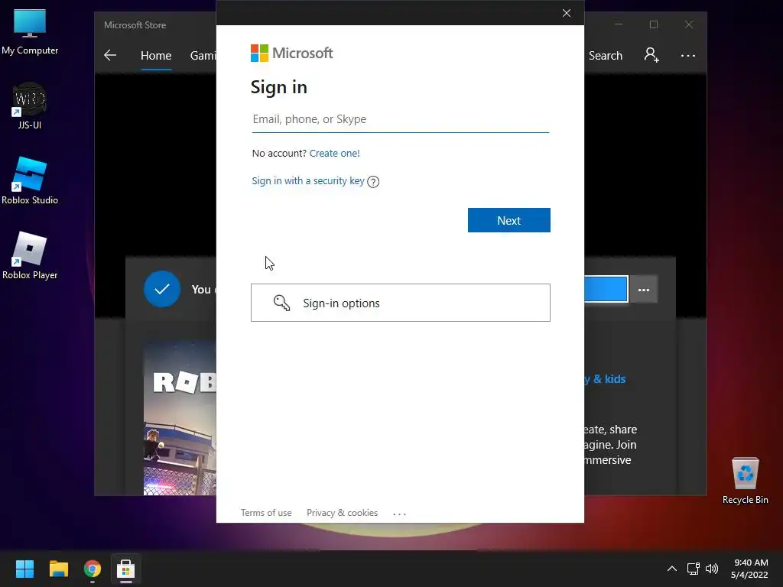Launch Roblox Studio desktop shortcut

[30, 180]
